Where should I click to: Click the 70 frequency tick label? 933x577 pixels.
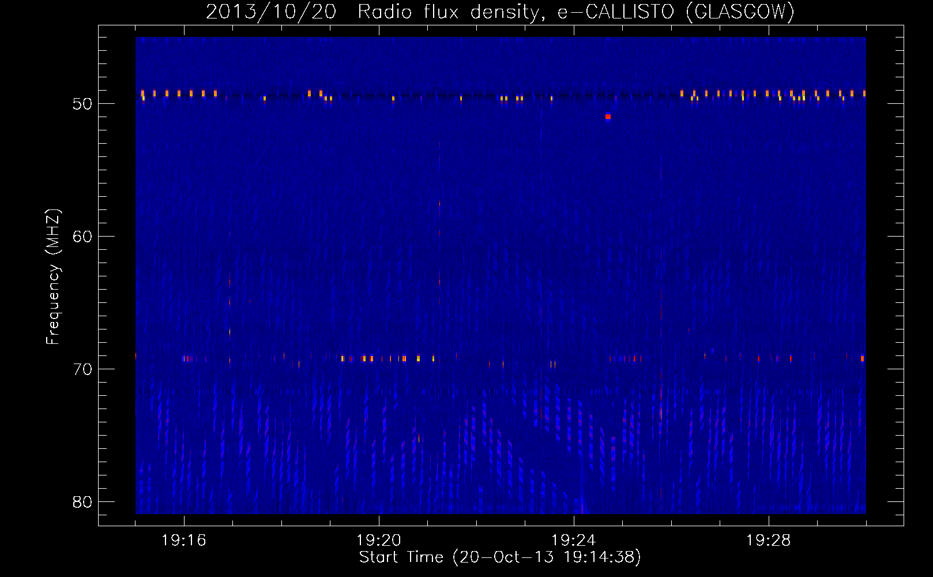coord(82,369)
